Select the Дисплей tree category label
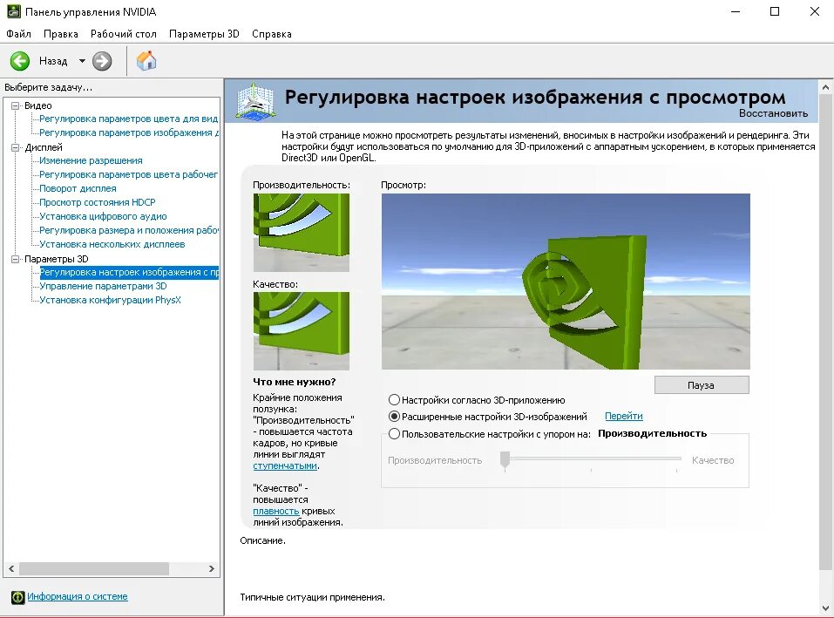Screen dimensions: 834x618 point(44,148)
